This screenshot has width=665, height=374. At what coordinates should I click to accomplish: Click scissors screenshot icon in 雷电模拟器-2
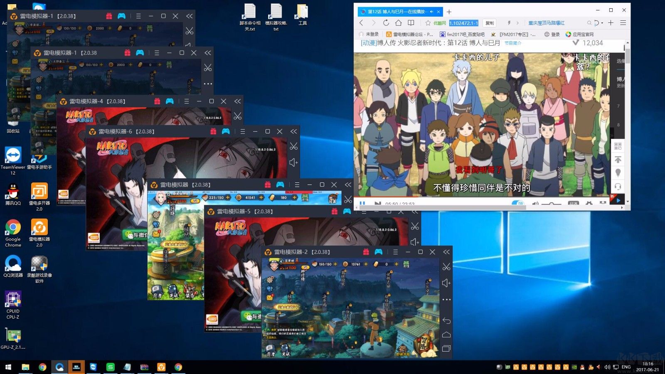click(x=446, y=267)
